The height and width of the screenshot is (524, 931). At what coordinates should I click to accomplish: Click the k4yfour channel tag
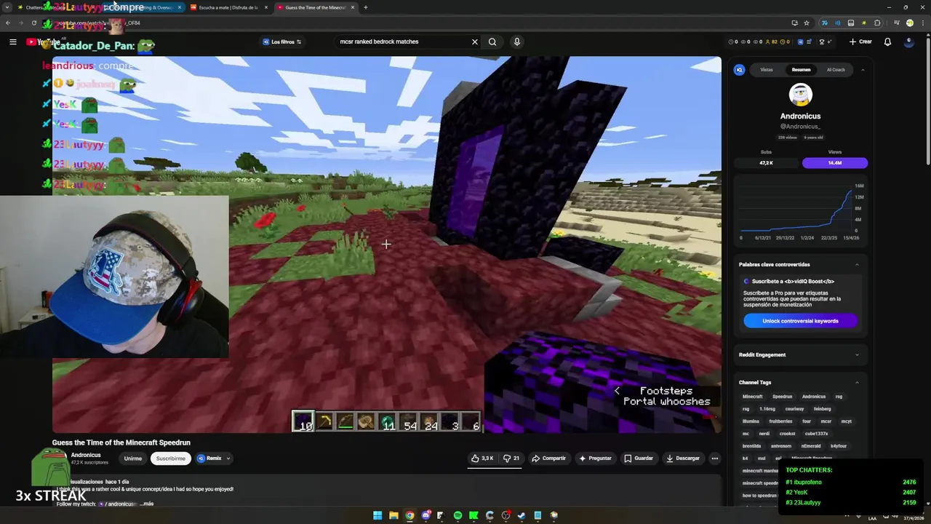[x=839, y=446]
